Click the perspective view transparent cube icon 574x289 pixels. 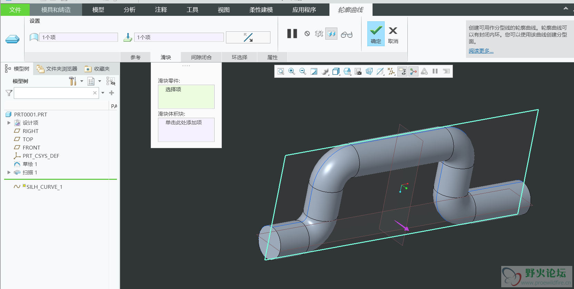tap(369, 71)
